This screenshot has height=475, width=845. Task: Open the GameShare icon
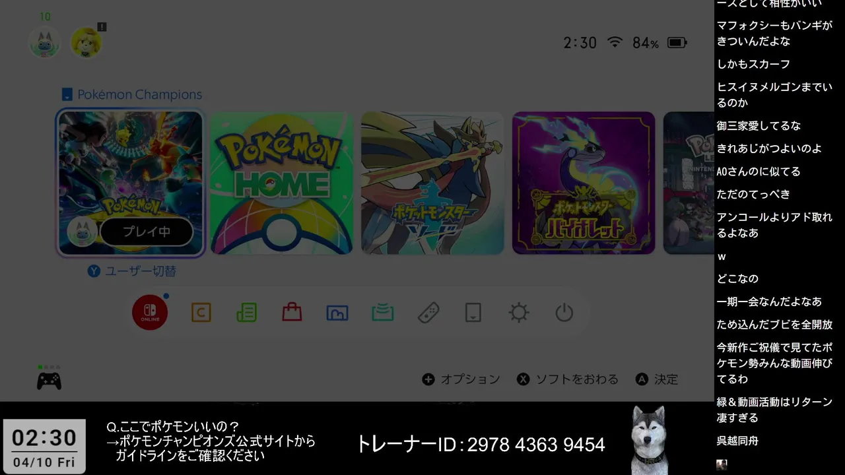383,313
